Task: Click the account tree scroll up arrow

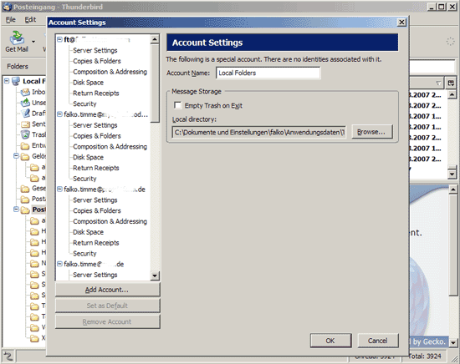Action: coord(155,39)
